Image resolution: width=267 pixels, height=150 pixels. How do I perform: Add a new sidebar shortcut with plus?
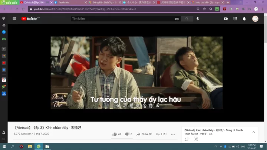(x=4, y=49)
